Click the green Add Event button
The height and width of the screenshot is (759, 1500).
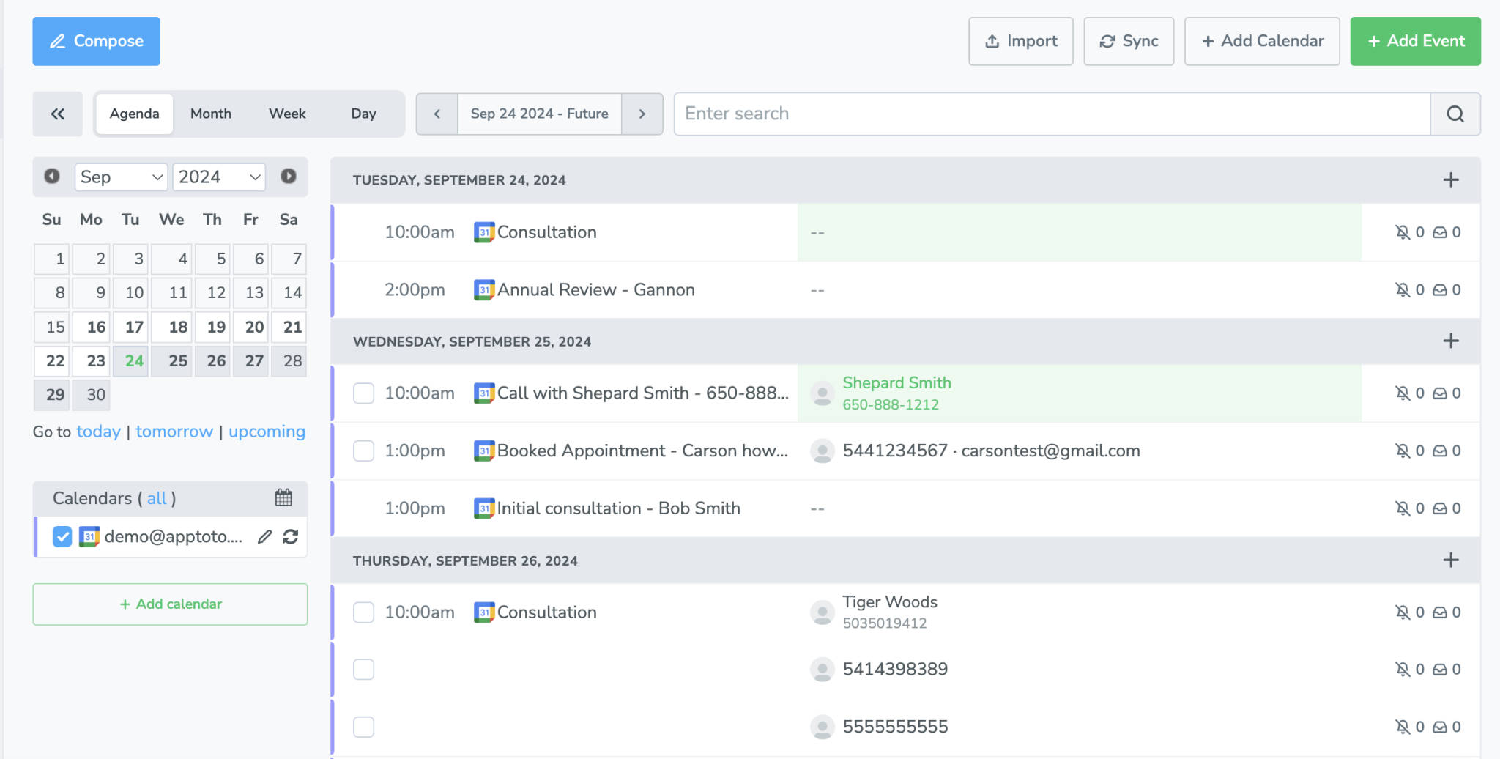tap(1415, 41)
